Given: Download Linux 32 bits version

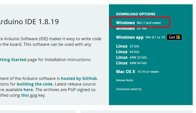Looking at the screenshot, I should [x=128, y=46].
